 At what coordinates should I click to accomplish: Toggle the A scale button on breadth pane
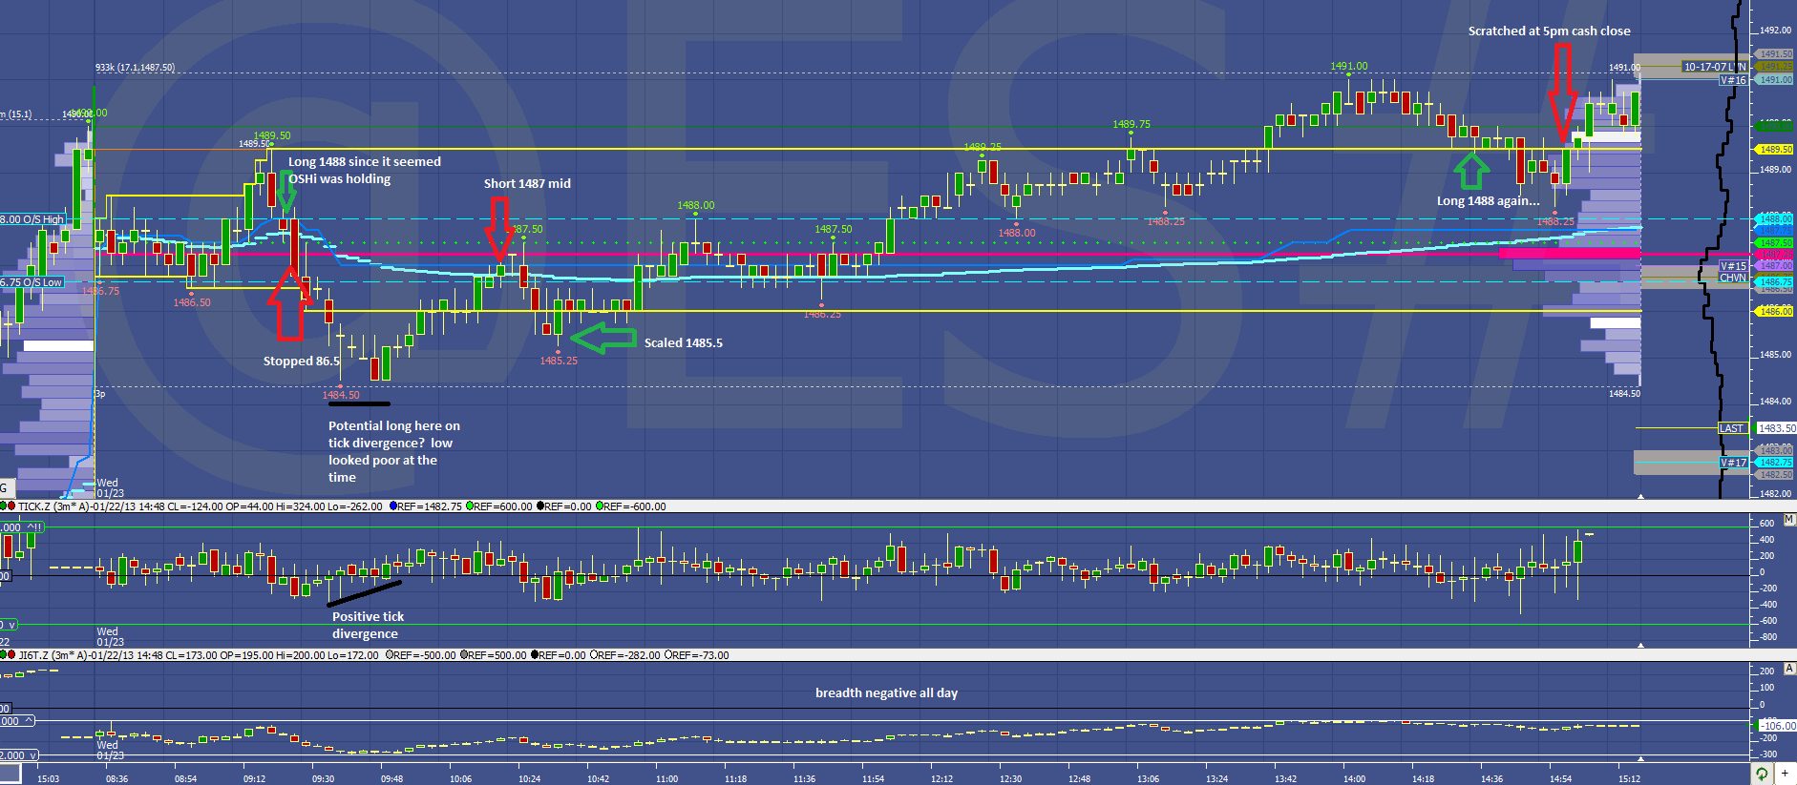pos(1789,669)
